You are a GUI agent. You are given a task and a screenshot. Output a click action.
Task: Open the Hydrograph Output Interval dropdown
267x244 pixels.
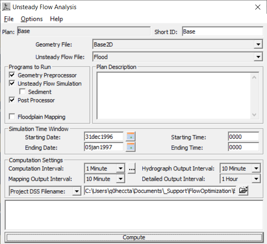(256, 169)
